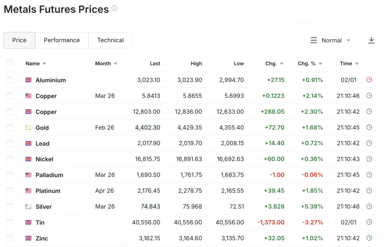Viewport: 384px width, 247px height.
Task: Click the Silver last price 74.843 cell
Action: click(150, 206)
